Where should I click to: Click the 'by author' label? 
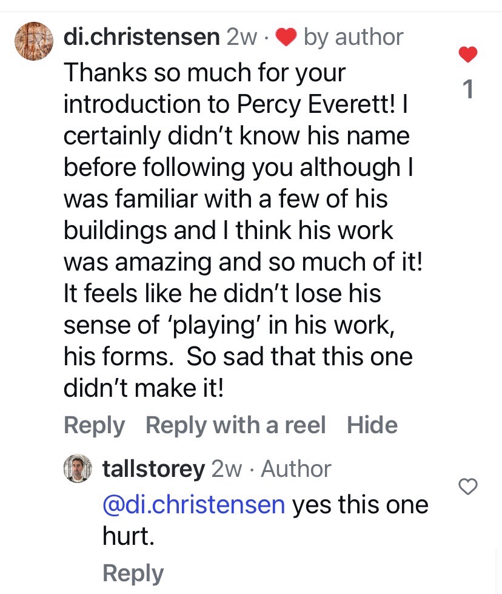point(353,38)
